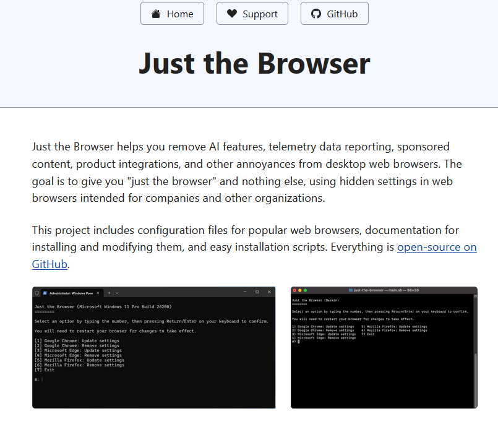Screen dimensions: 498x424
Task: Select the Administrator: Windows PowerShell tab
Action: click(71, 292)
